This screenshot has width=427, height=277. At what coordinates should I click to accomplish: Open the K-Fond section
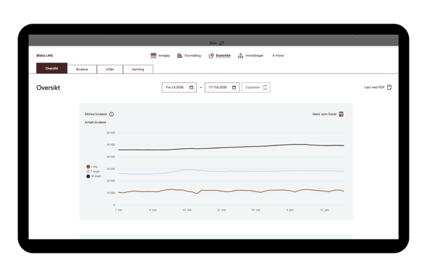tap(278, 56)
